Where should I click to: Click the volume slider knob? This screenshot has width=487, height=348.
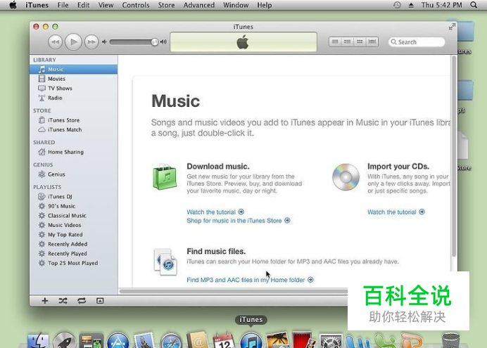(x=154, y=42)
